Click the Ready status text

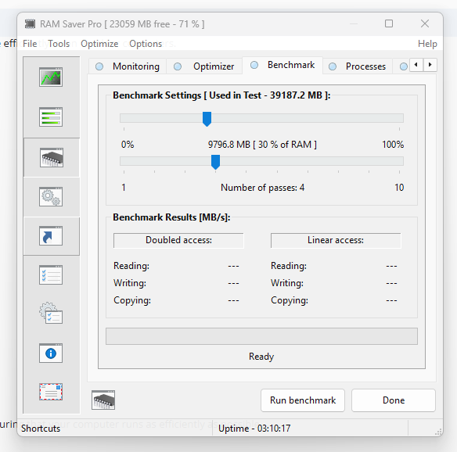click(261, 357)
